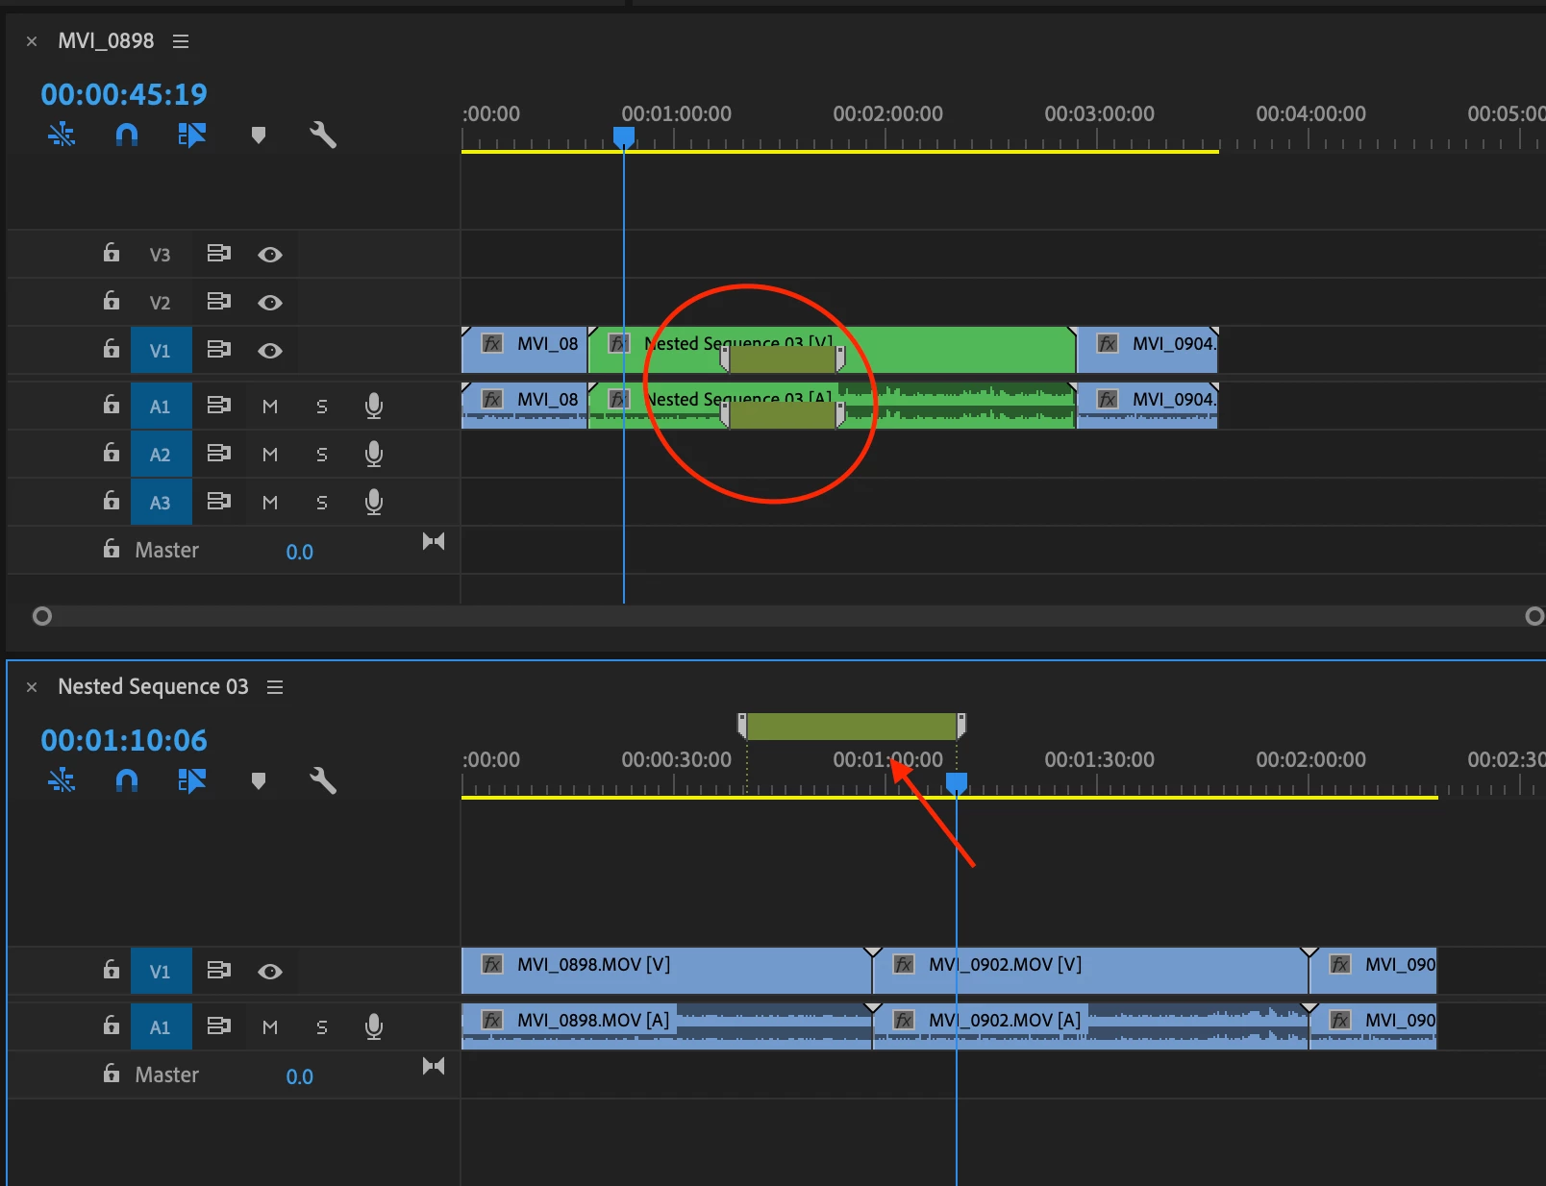Close the MVI_0898 sequence tab
The image size is (1546, 1186).
(32, 41)
